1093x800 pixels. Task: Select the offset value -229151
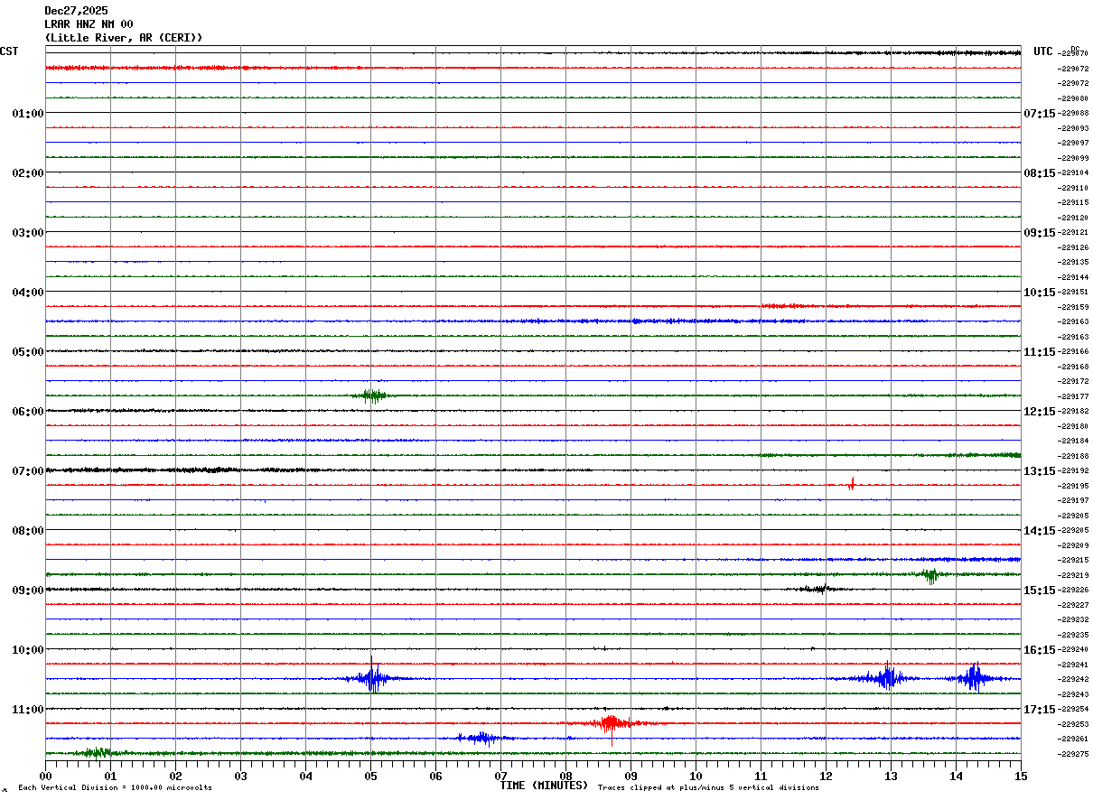[1074, 293]
